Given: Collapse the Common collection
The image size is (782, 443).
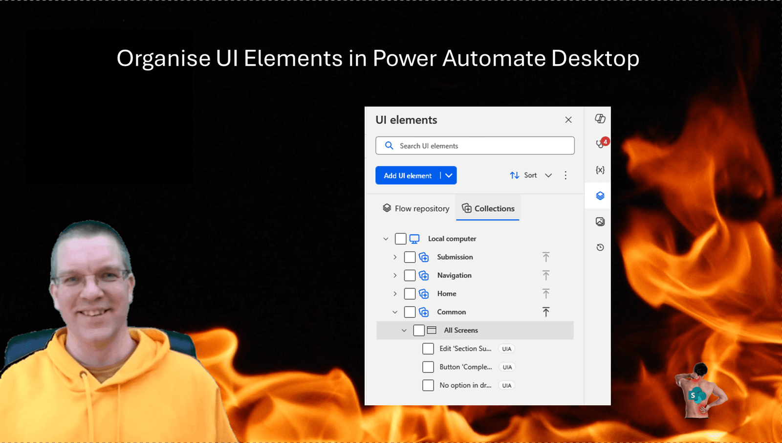Looking at the screenshot, I should point(395,312).
